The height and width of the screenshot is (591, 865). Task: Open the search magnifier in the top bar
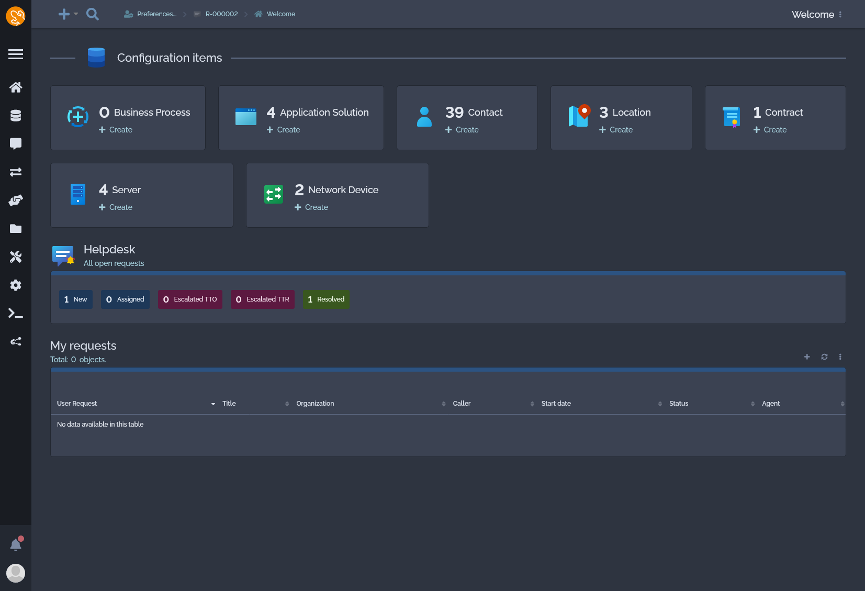(x=93, y=14)
